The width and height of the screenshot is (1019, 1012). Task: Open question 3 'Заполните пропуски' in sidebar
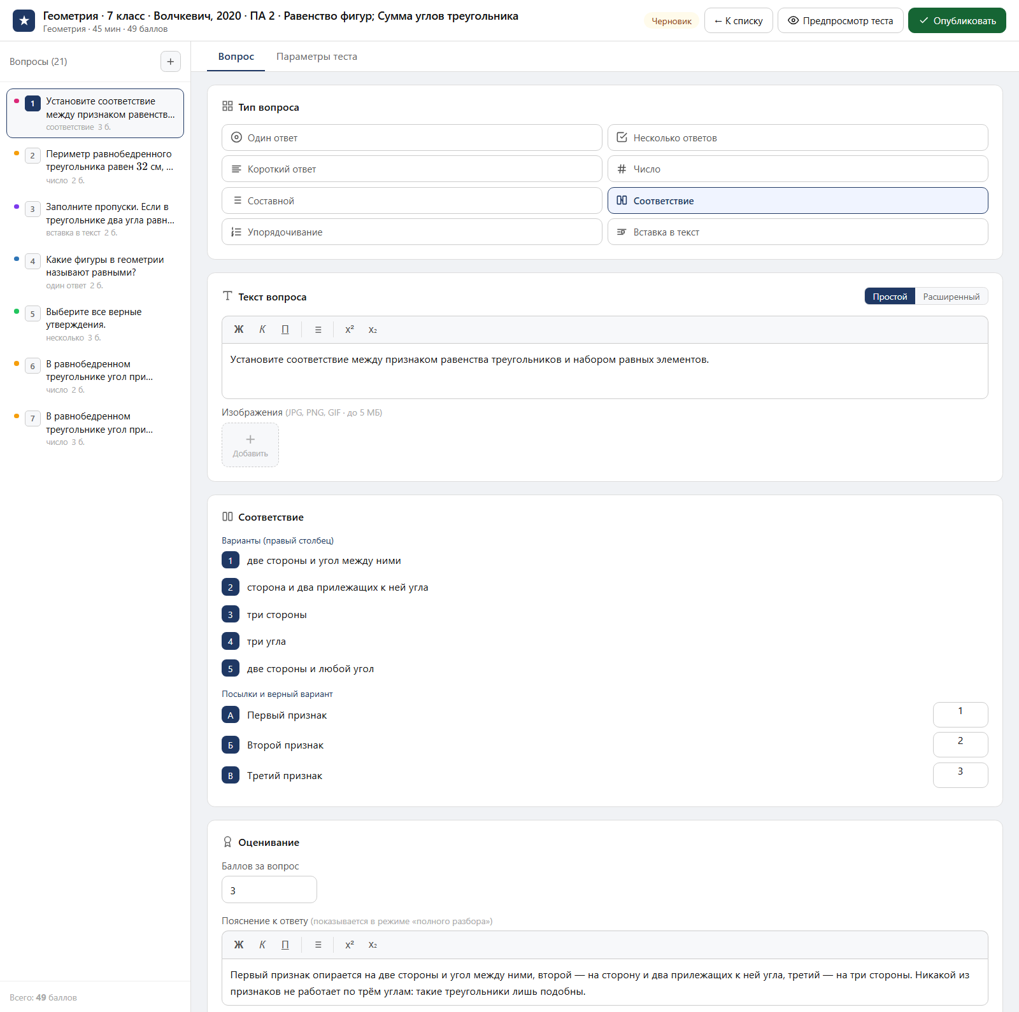pos(96,219)
